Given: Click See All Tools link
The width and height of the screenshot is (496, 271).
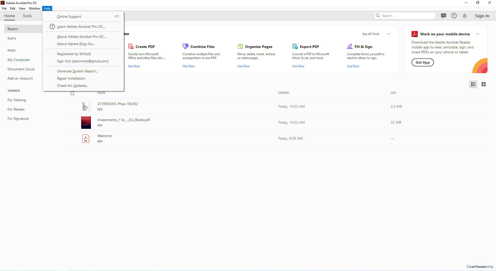Looking at the screenshot, I should (x=371, y=34).
